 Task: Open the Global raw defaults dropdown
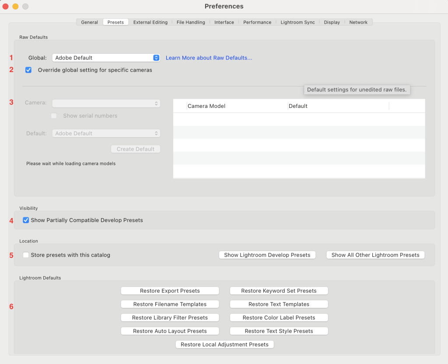[x=106, y=58]
